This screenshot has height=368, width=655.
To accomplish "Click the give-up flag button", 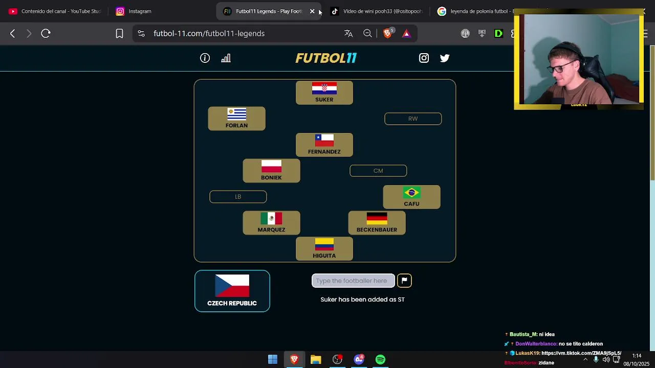I will (x=404, y=281).
